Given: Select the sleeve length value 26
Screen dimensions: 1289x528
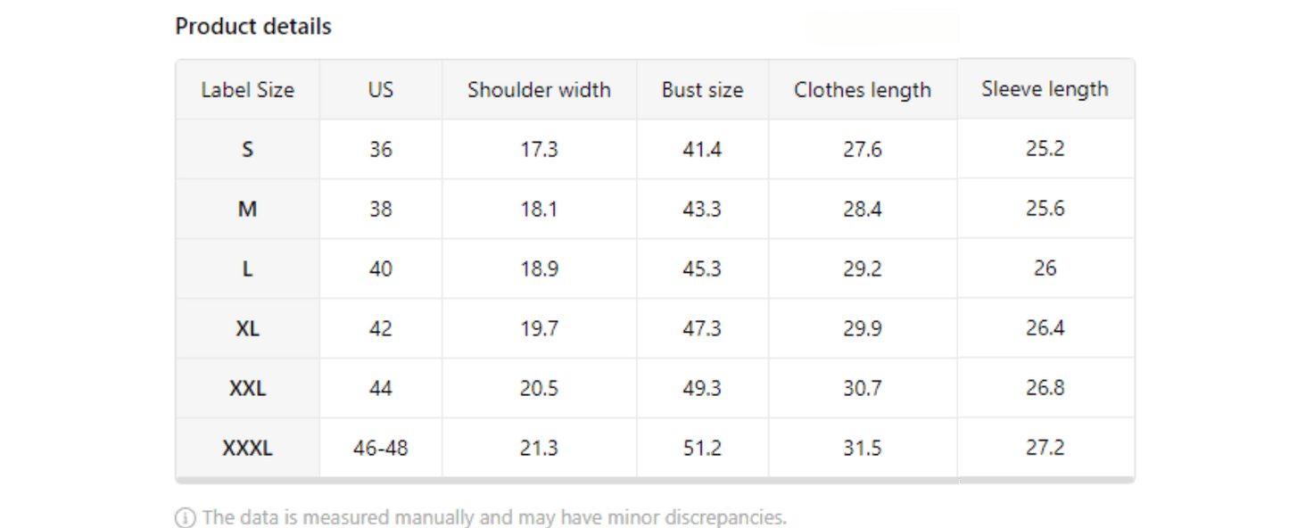Looking at the screenshot, I should pos(1045,268).
